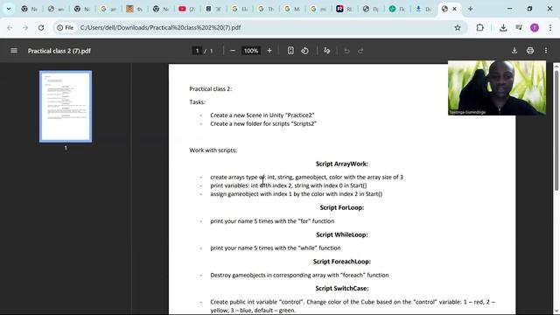Click the fit to page icon
The height and width of the screenshot is (315, 560).
coord(290,51)
